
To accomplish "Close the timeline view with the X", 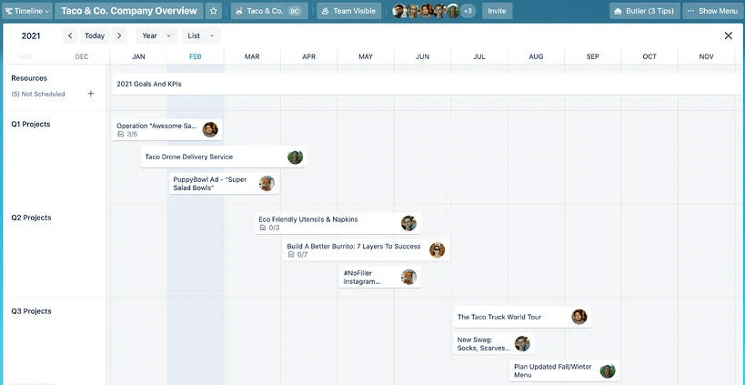I will point(728,35).
